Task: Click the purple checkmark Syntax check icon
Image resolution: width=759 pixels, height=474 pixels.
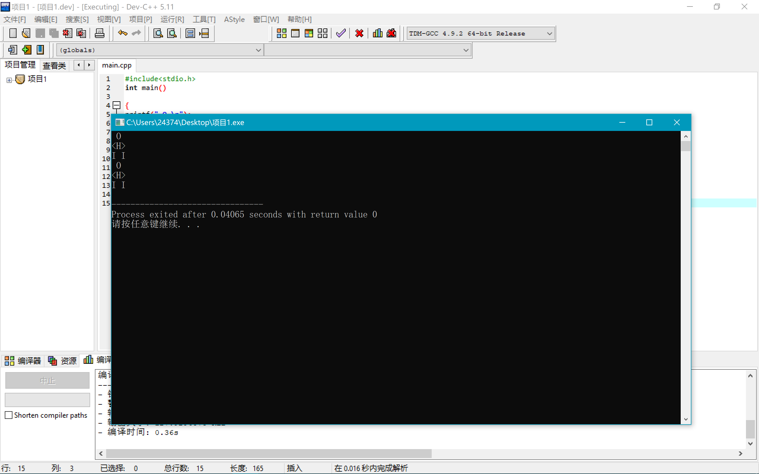Action: click(341, 33)
